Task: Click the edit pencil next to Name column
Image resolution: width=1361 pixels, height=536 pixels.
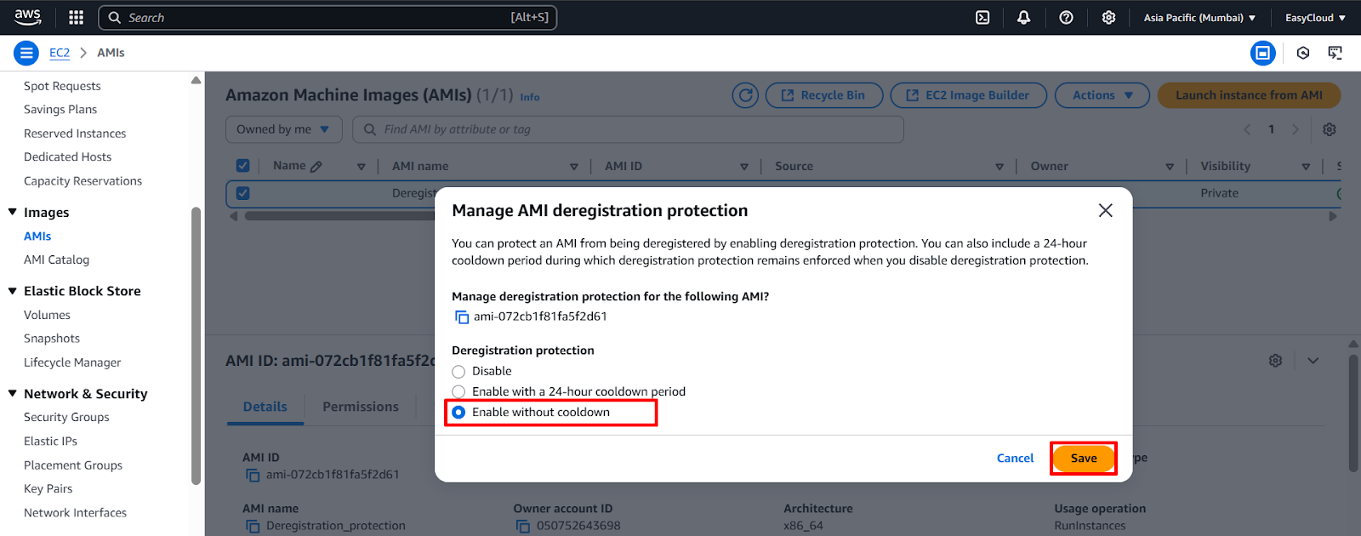Action: tap(316, 167)
